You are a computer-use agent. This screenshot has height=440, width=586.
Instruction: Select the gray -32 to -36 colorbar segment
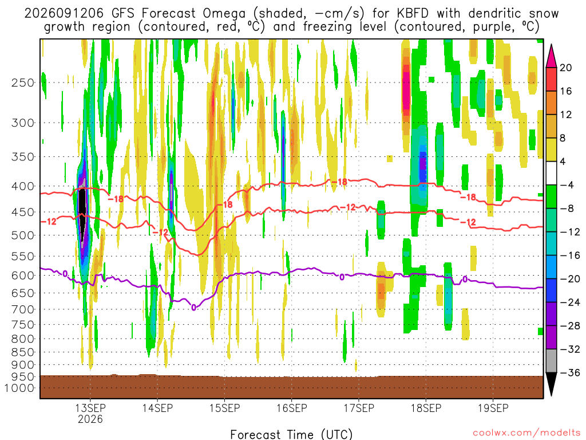(551, 361)
